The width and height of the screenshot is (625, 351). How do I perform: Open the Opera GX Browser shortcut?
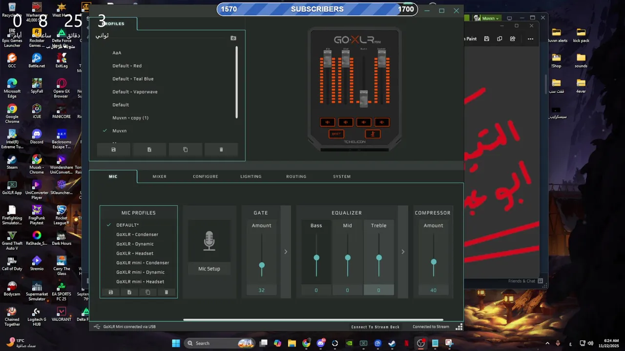pos(61,88)
